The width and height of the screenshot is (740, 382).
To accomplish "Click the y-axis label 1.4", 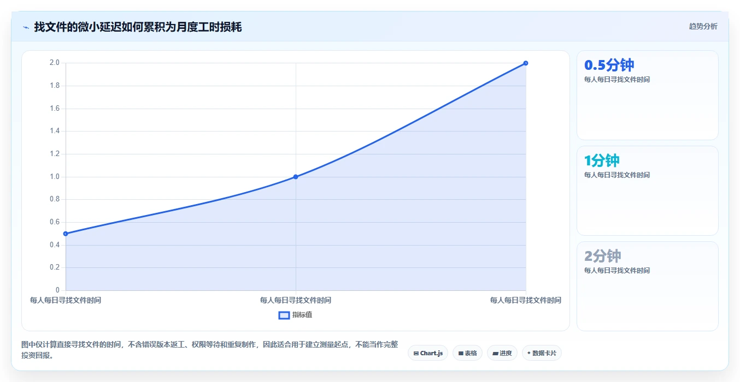I will click(55, 131).
